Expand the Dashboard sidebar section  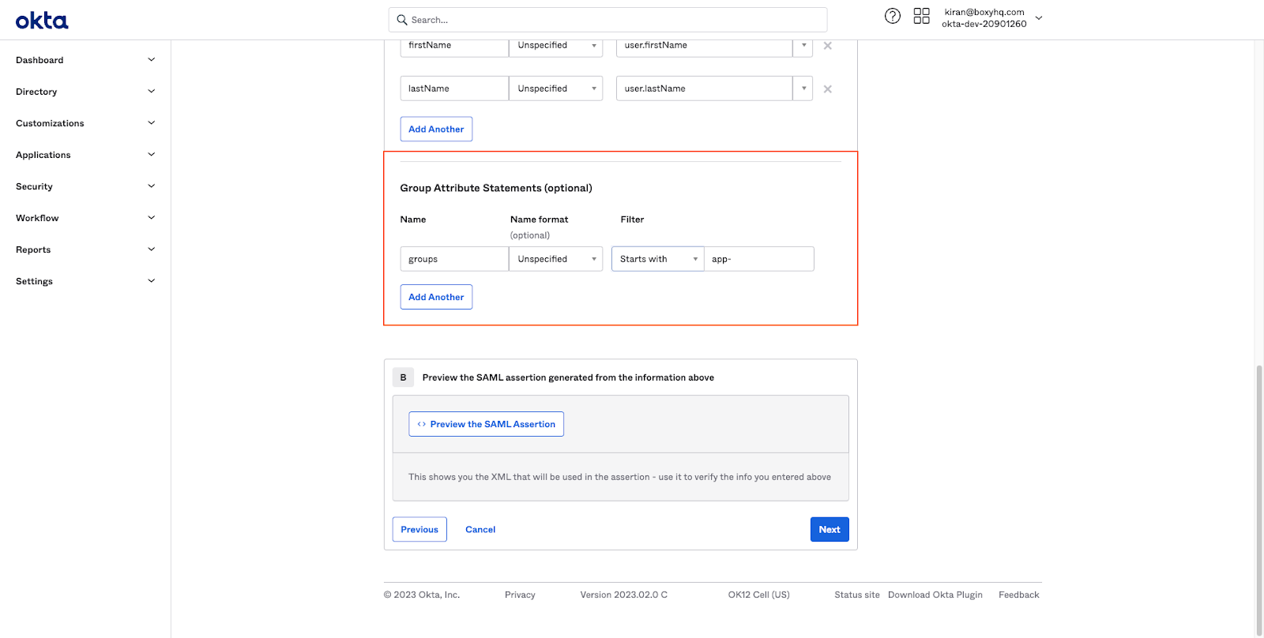[x=152, y=60]
